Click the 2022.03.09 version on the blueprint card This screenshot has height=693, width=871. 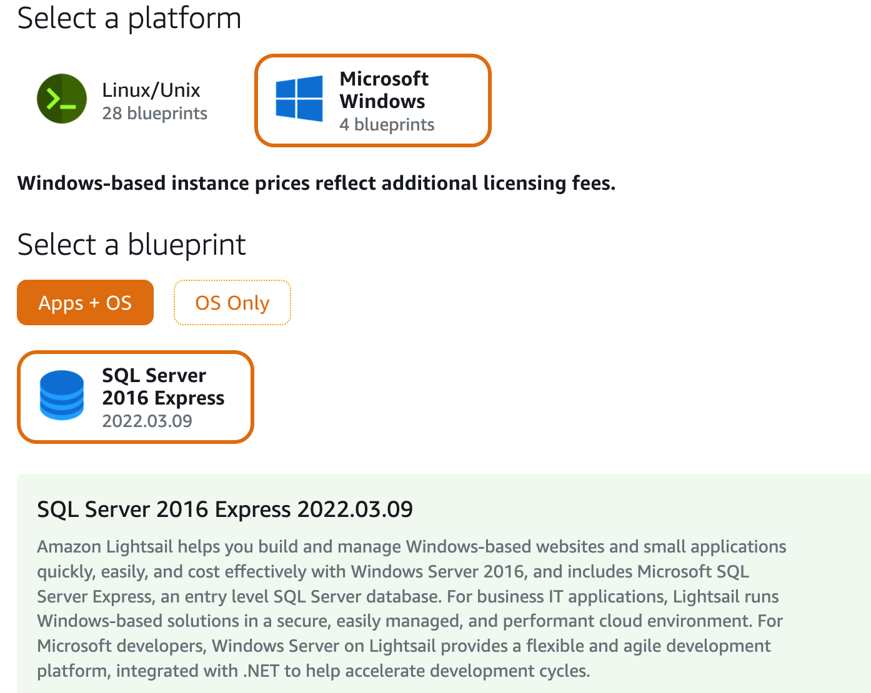147,421
